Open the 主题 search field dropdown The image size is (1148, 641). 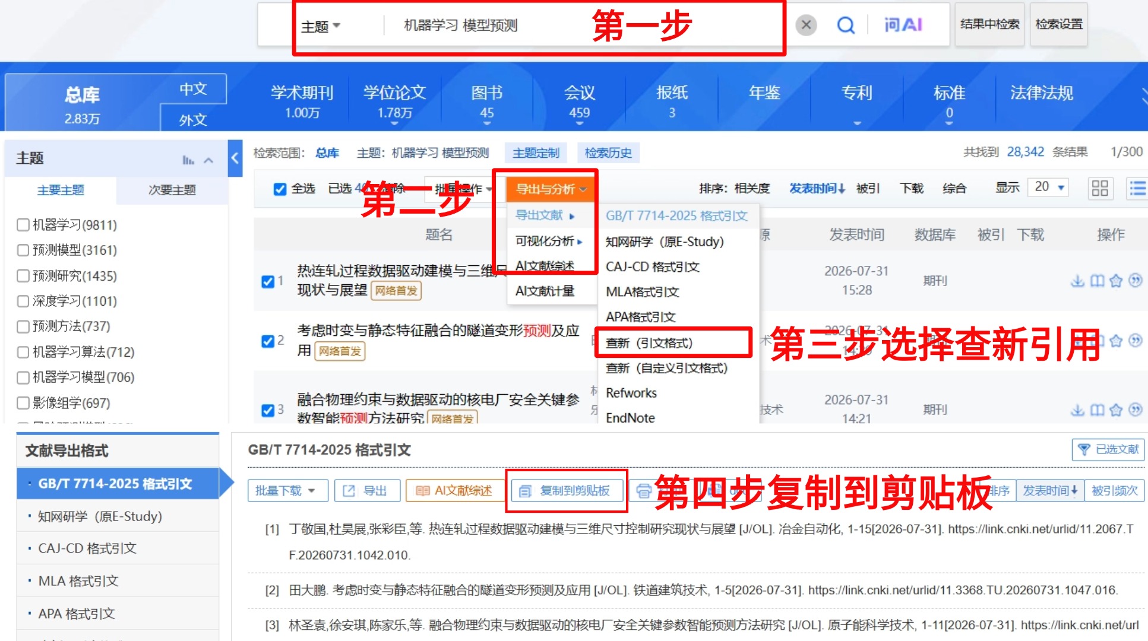pyautogui.click(x=321, y=26)
